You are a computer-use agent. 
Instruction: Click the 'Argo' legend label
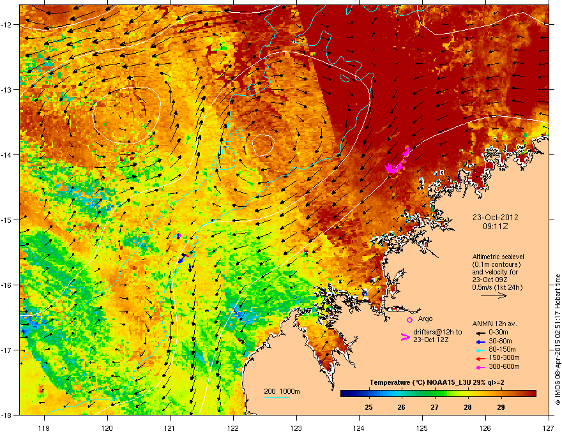(425, 318)
